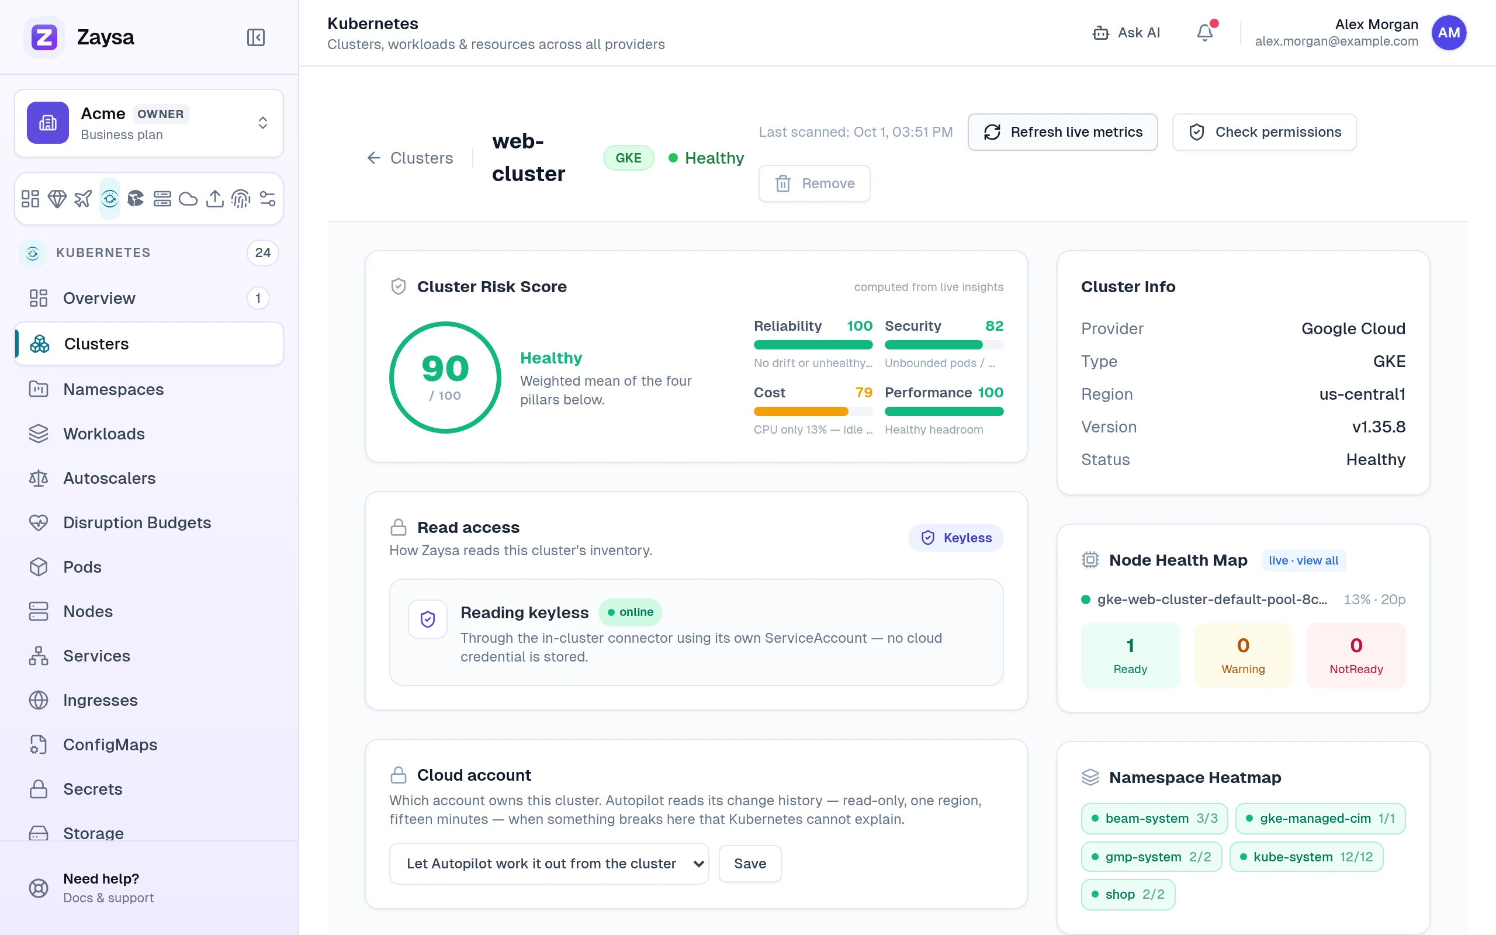Click the Zaysa logo

pos(44,37)
